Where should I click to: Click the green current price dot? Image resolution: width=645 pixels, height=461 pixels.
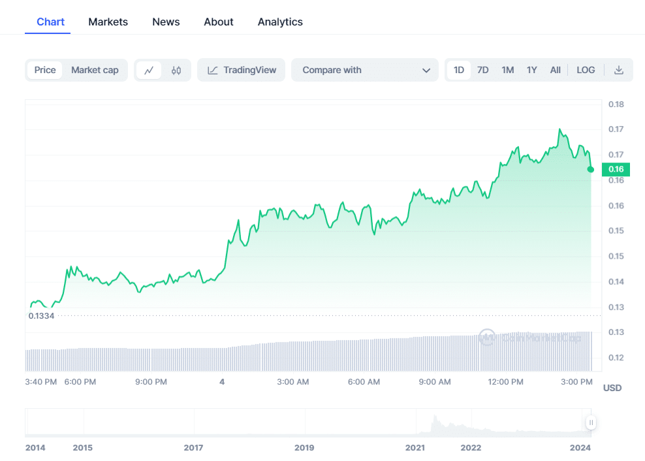pos(590,170)
